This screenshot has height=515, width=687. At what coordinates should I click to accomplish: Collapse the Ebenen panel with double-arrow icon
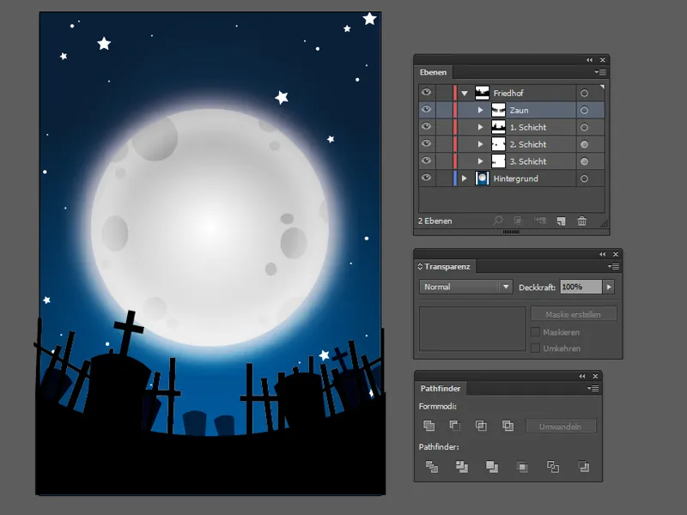click(589, 59)
